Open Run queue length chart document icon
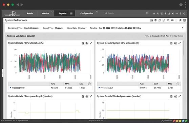Viewport: 189px width, 123px height. (83, 96)
